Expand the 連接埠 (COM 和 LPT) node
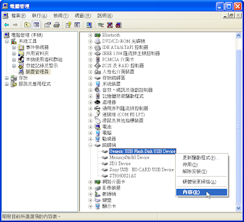244x222 pixels. (90, 115)
